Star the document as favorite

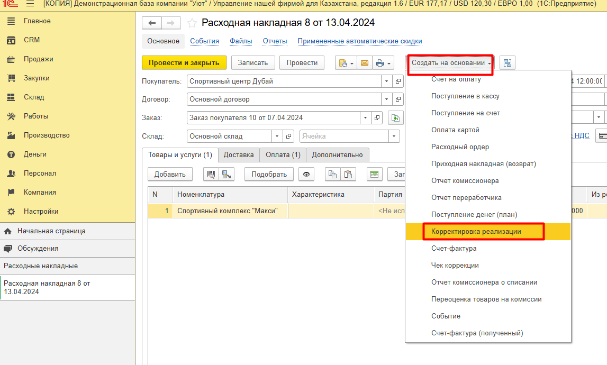pyautogui.click(x=192, y=23)
